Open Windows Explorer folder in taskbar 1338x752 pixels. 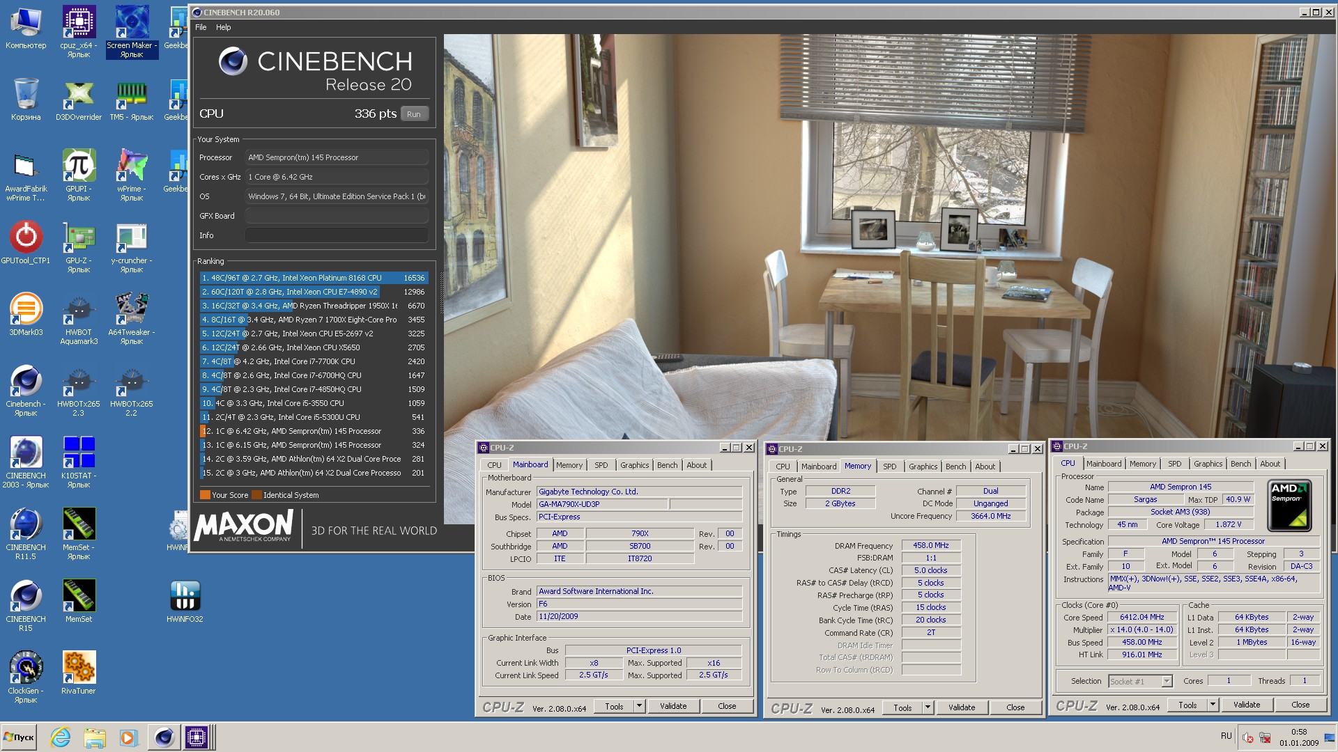95,737
